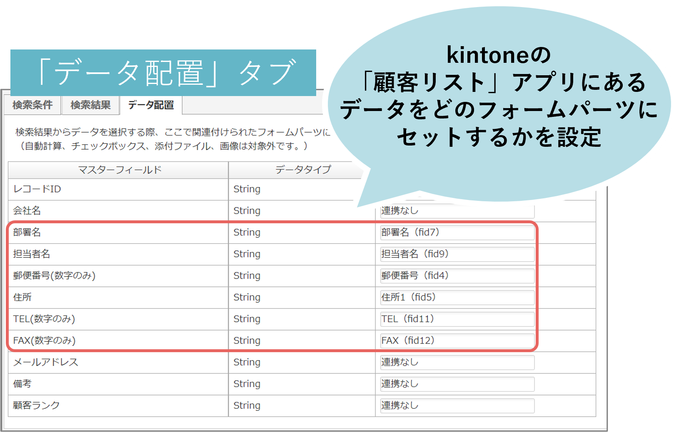Click the マスターフィールド column header
Image resolution: width=694 pixels, height=432 pixels.
click(x=118, y=170)
